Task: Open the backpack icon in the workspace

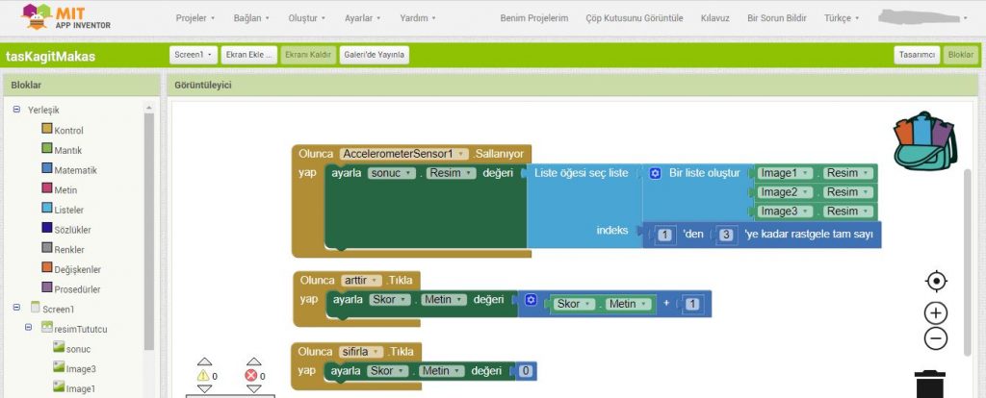Action: 924,140
